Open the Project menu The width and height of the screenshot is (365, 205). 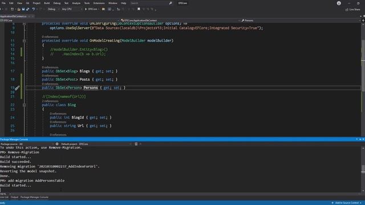coord(36,3)
